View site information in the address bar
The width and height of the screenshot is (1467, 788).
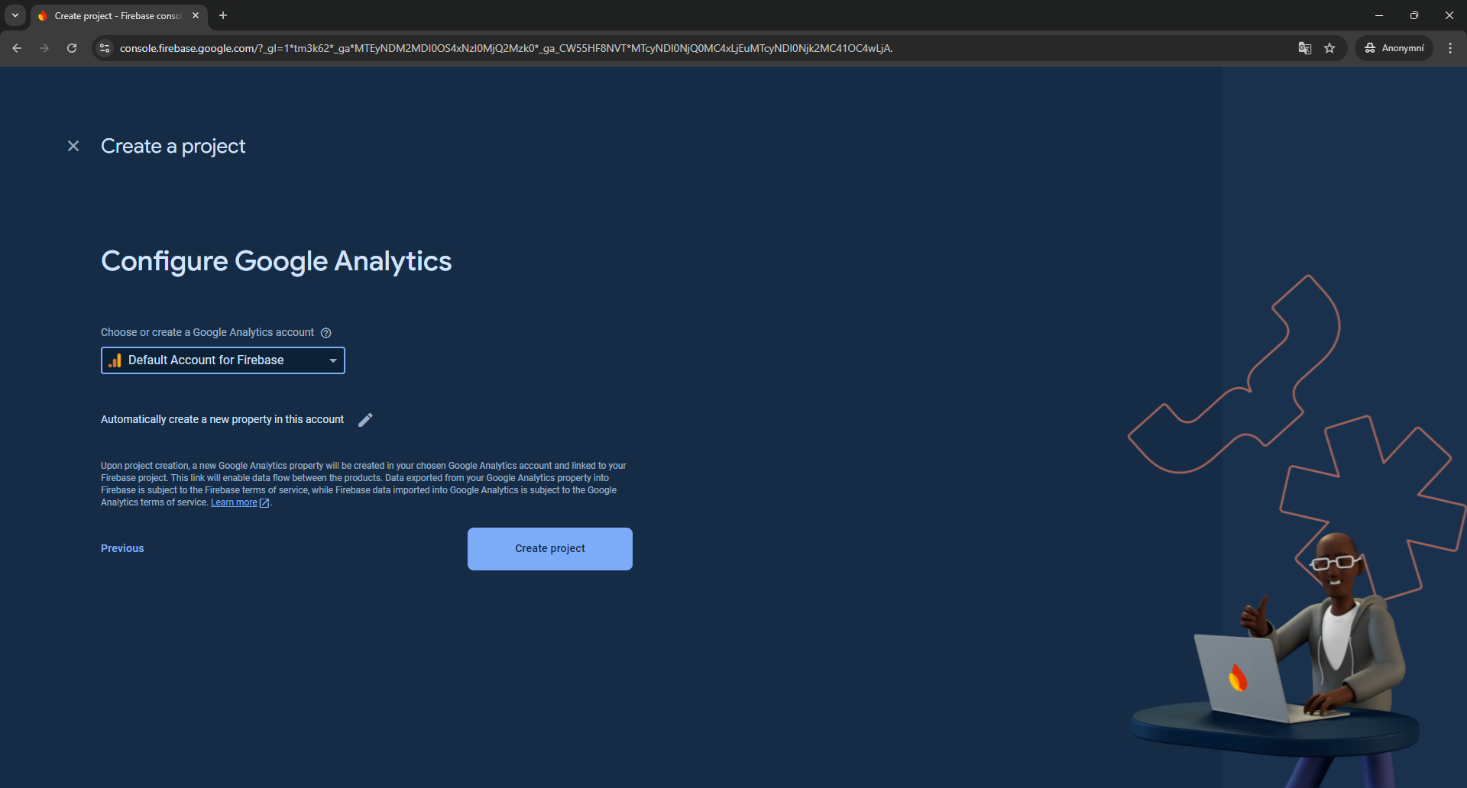(x=105, y=48)
